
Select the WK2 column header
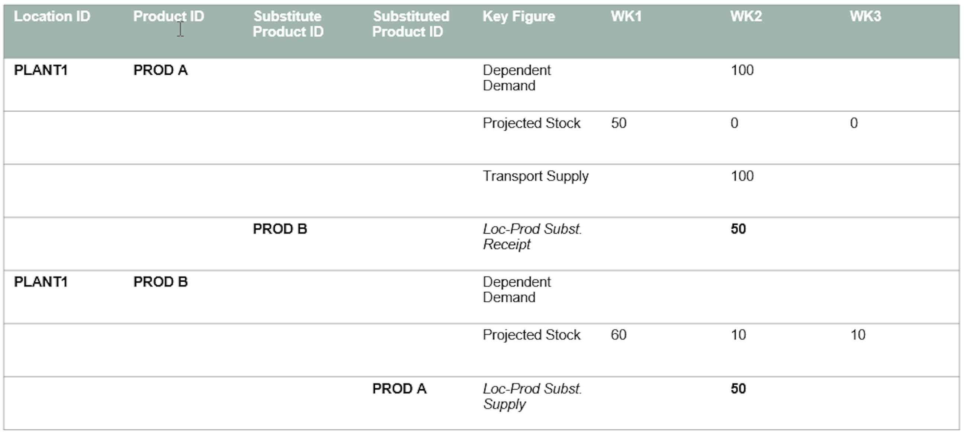[x=746, y=16]
